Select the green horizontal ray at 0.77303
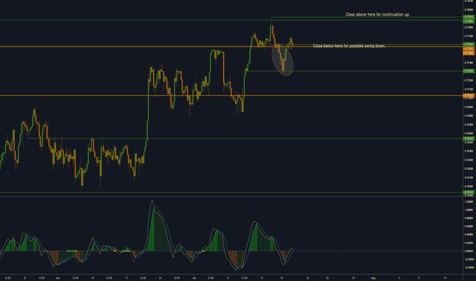Viewport: 476px width, 281px height. (354, 71)
